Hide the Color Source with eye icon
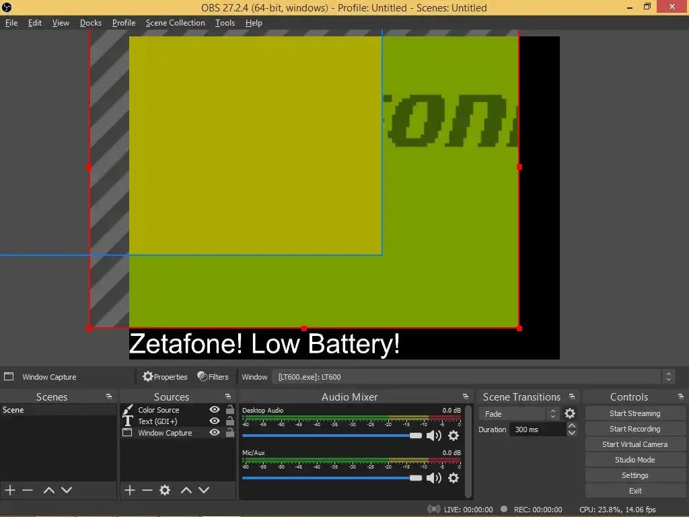This screenshot has height=517, width=689. pyautogui.click(x=215, y=409)
